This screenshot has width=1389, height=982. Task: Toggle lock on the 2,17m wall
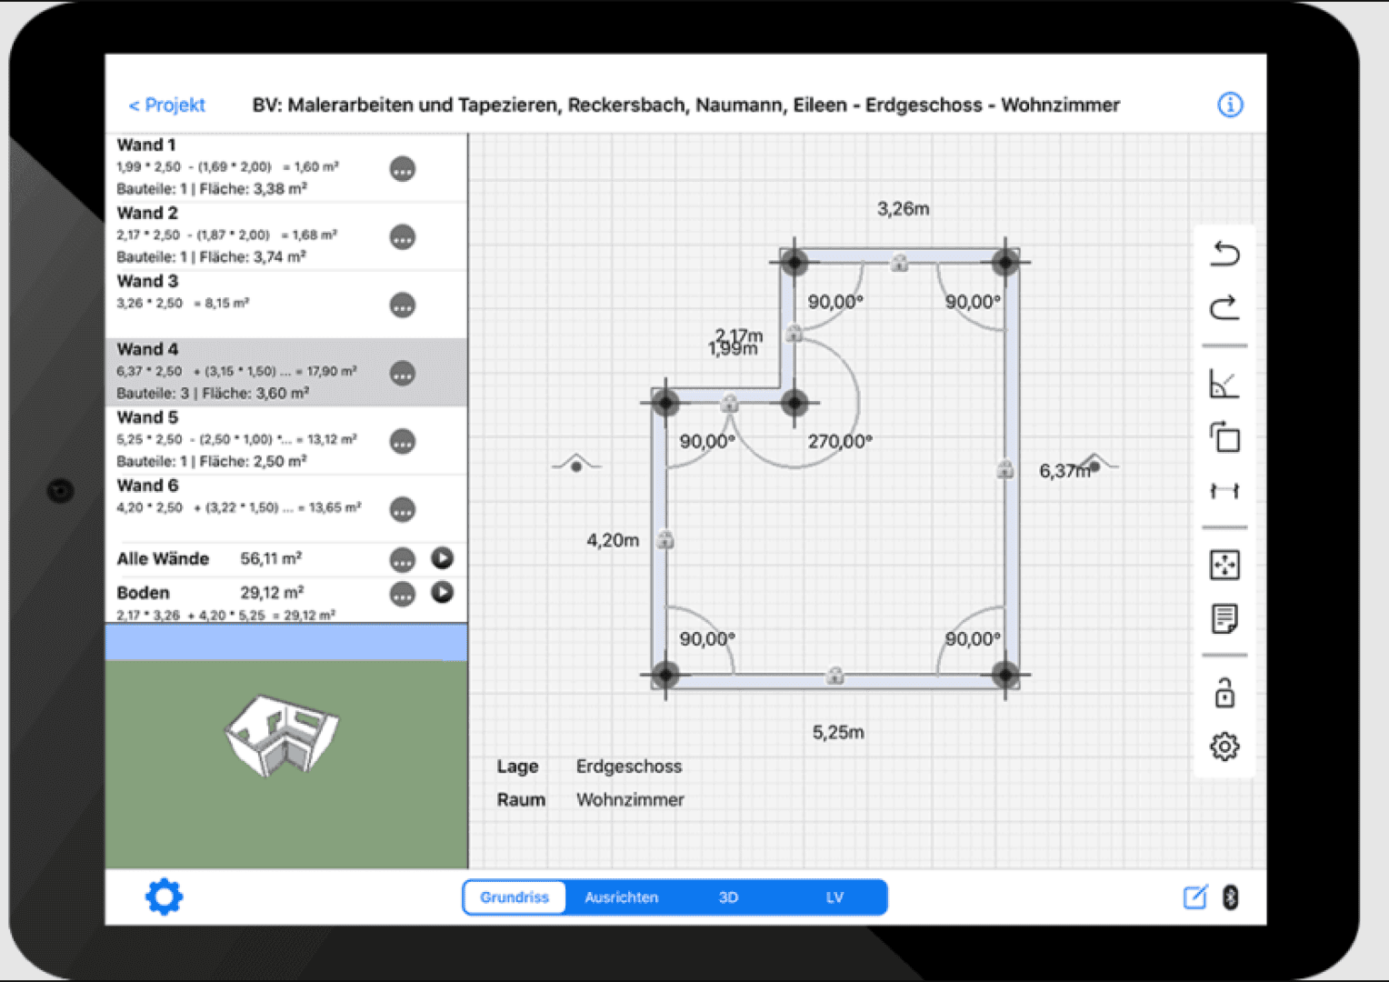click(794, 334)
